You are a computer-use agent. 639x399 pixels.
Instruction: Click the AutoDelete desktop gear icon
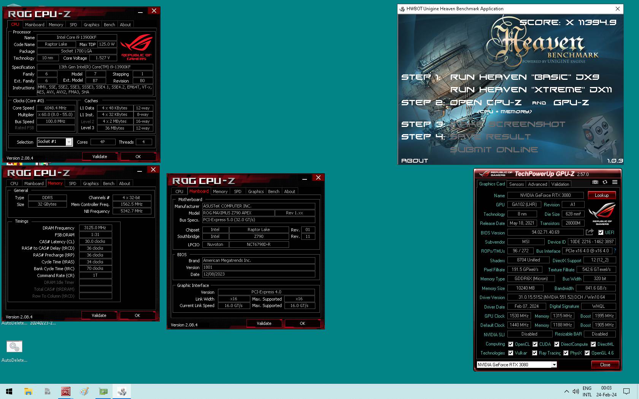click(14, 347)
